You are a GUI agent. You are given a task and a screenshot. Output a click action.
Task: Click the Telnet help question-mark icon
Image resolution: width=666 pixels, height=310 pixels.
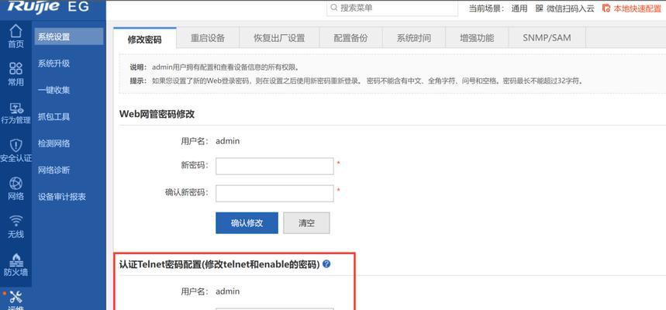[326, 263]
